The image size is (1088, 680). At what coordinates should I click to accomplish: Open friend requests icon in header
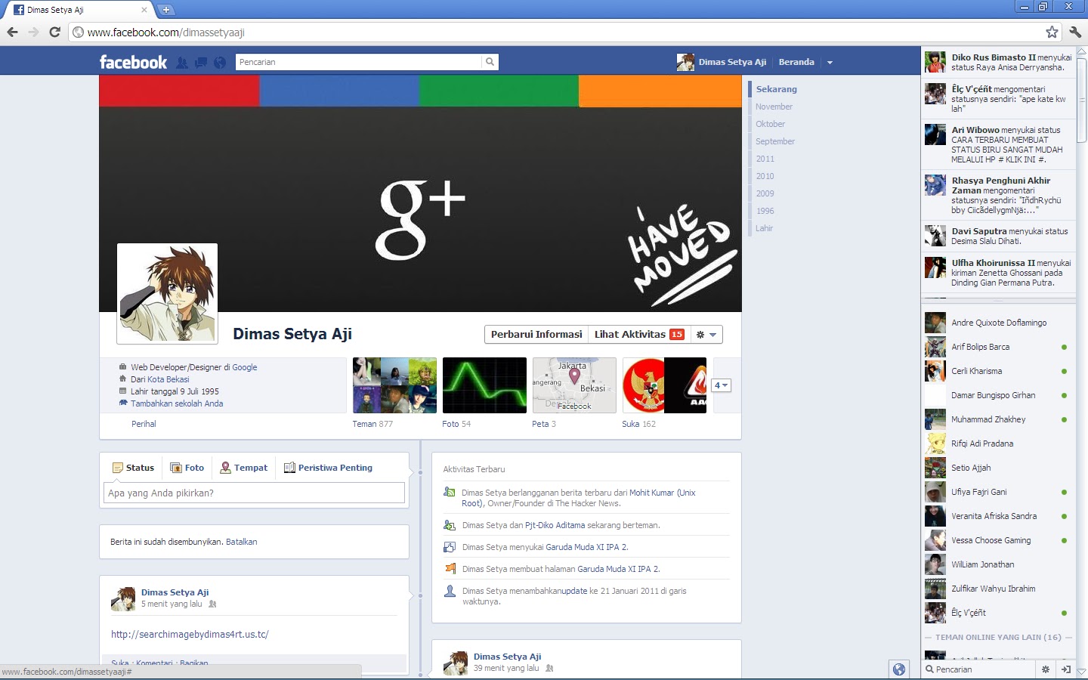[182, 63]
